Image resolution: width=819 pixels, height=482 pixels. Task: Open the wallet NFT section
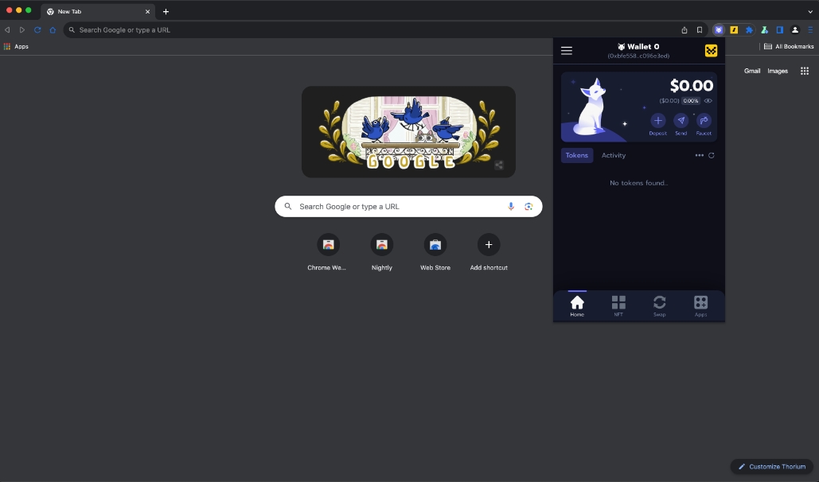(618, 306)
